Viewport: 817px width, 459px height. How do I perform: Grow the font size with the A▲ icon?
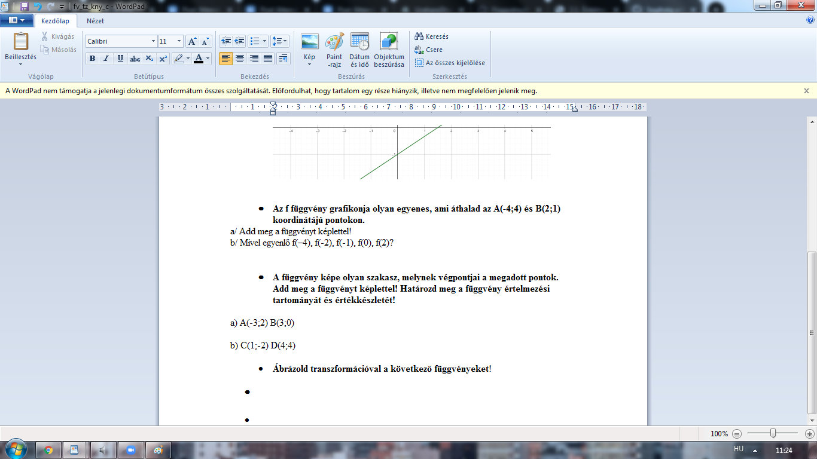192,41
